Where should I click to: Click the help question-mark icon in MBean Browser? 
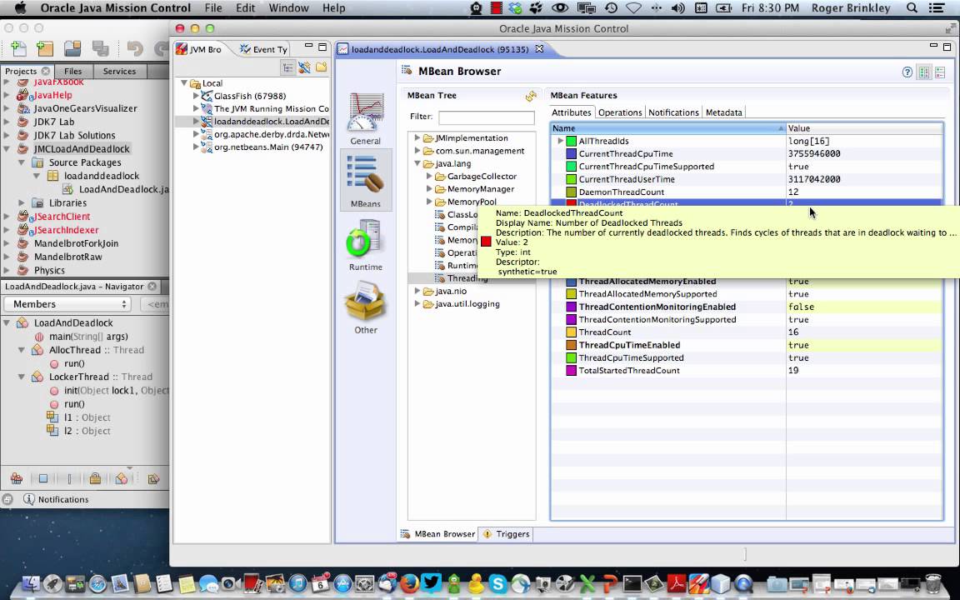click(x=907, y=72)
